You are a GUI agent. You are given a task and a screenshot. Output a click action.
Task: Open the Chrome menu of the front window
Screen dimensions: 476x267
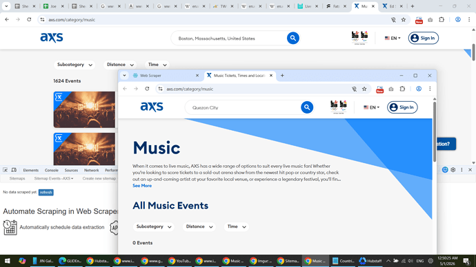(x=430, y=89)
